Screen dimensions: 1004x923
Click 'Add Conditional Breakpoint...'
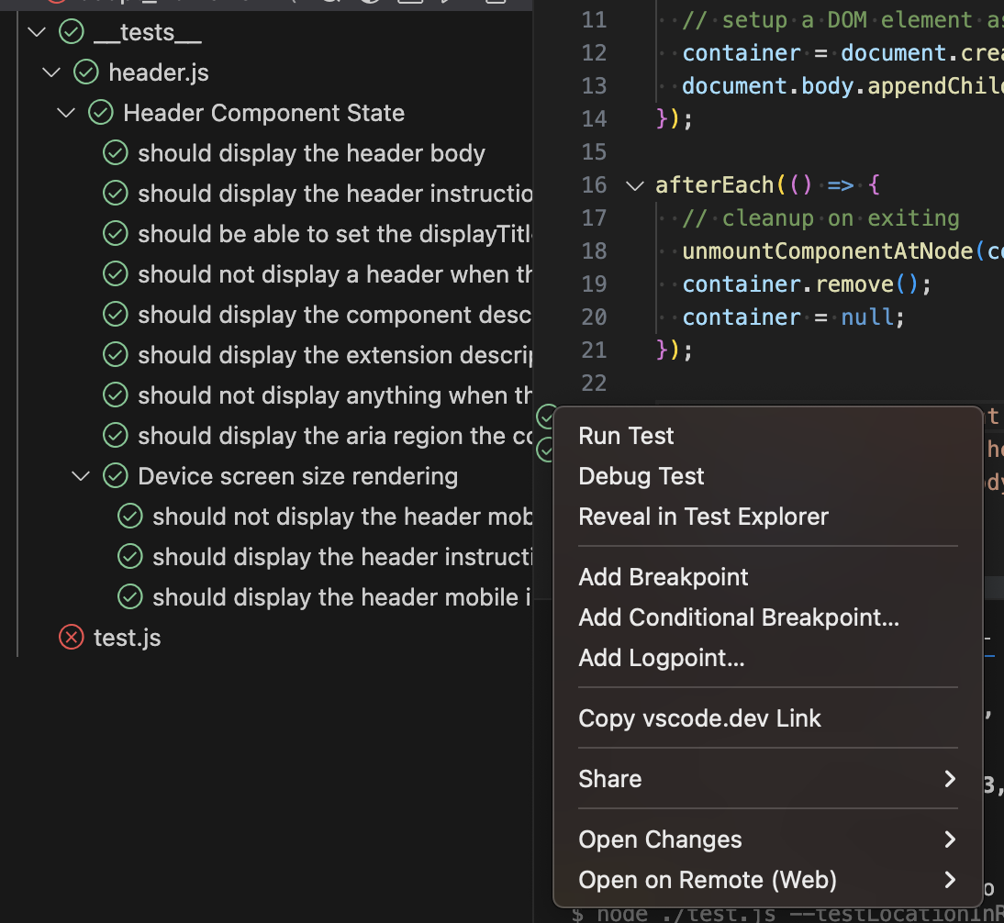click(x=739, y=617)
